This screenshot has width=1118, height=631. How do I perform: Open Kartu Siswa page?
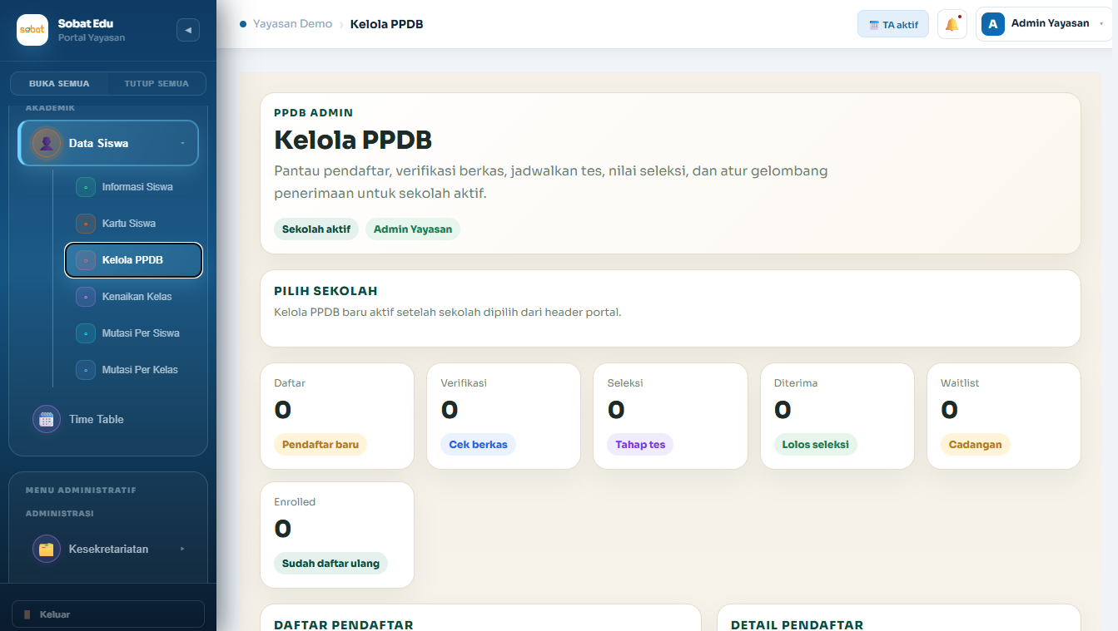point(133,224)
